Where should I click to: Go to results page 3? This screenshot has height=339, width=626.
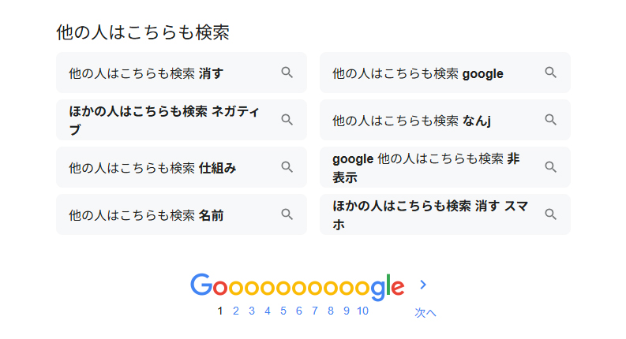click(x=252, y=311)
